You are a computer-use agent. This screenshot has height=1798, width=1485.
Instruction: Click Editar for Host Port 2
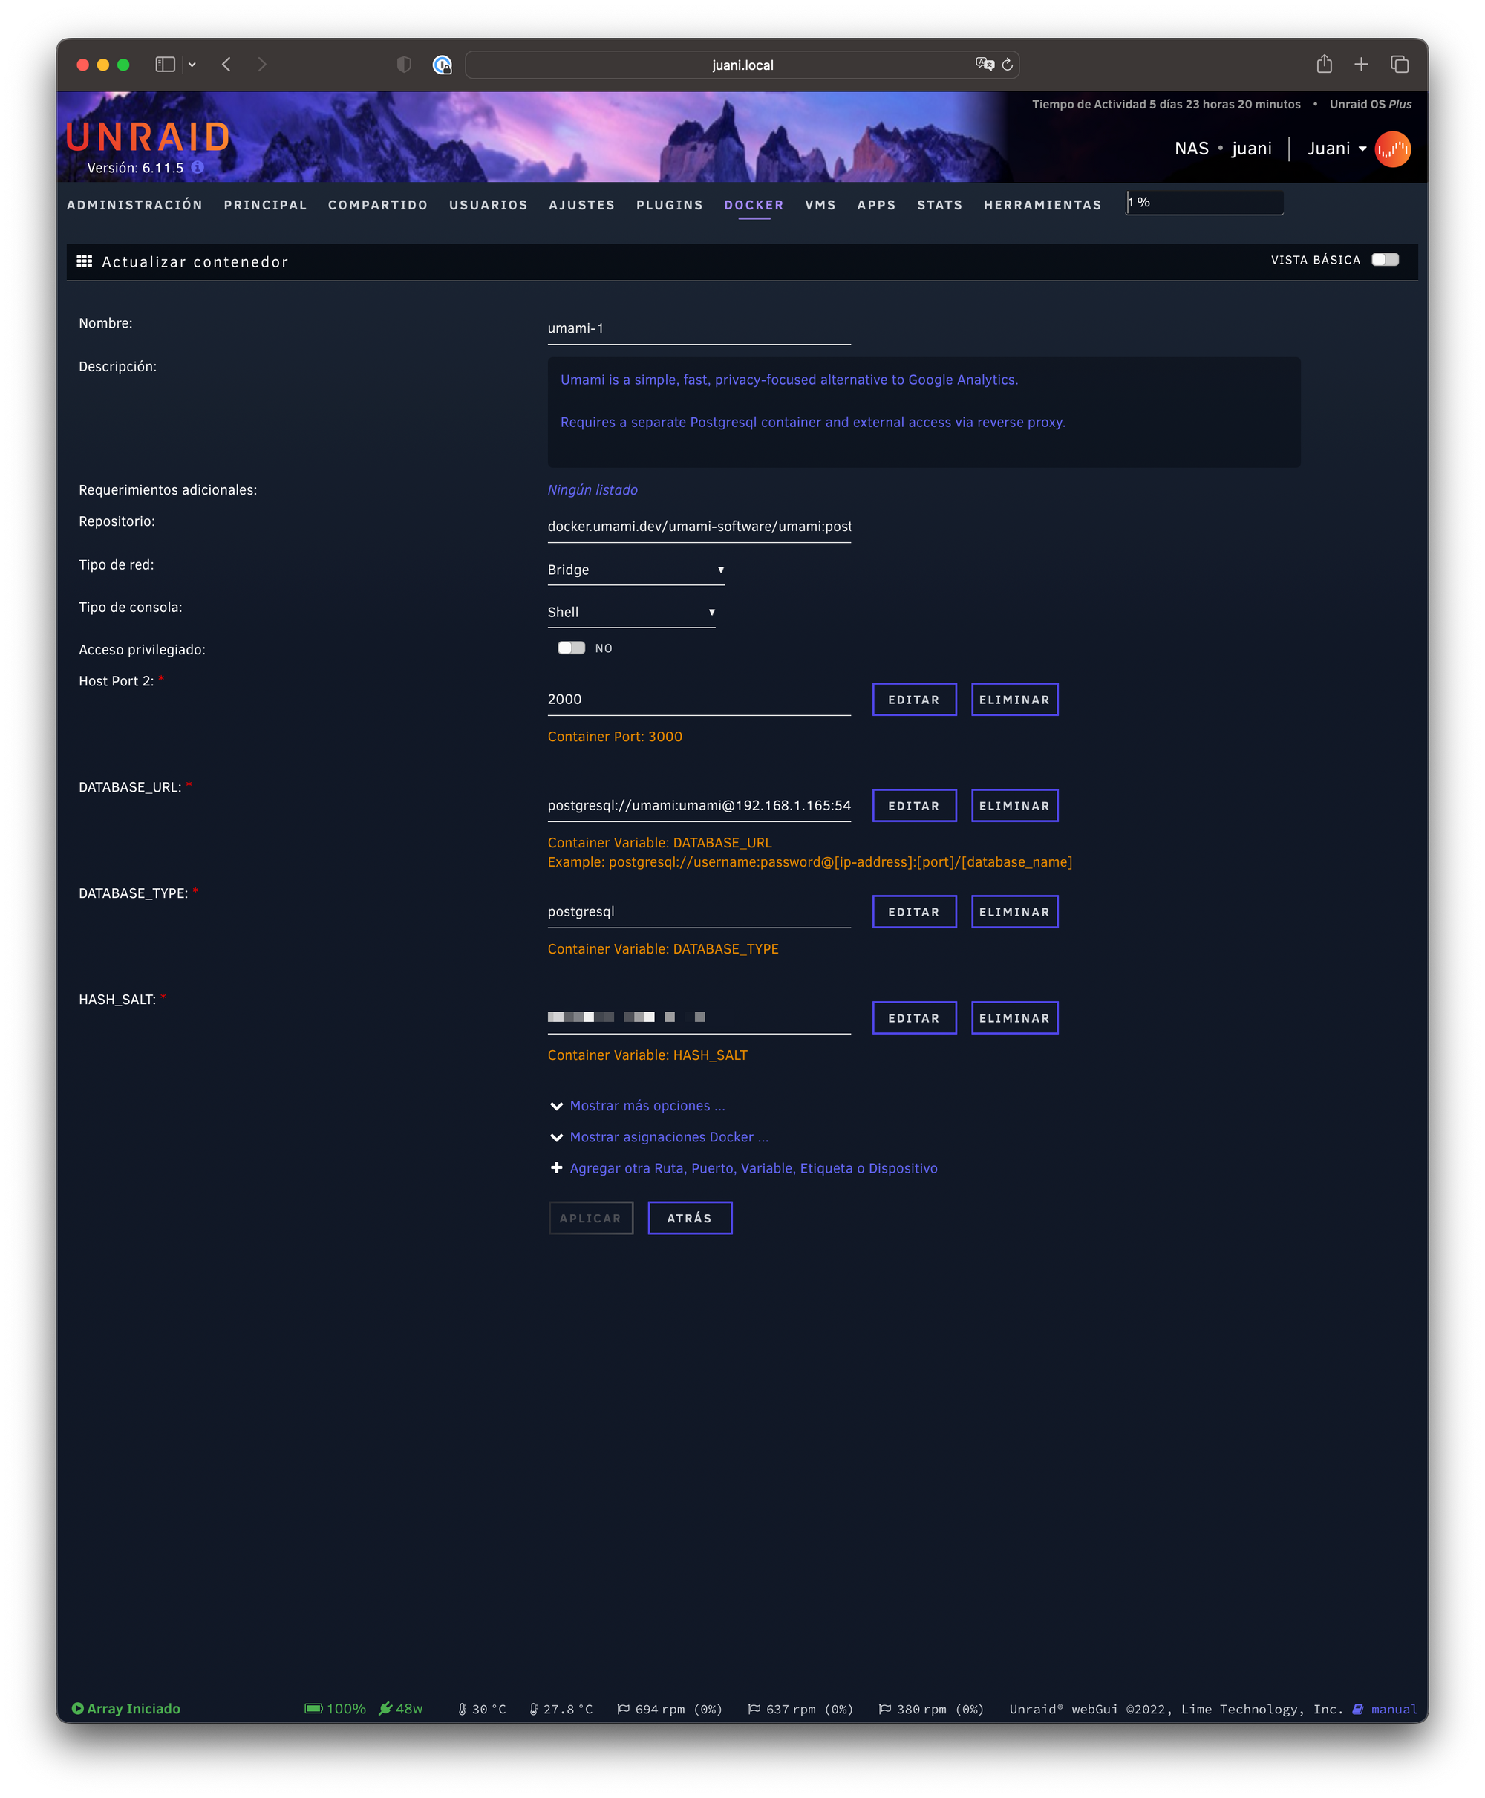coord(913,700)
